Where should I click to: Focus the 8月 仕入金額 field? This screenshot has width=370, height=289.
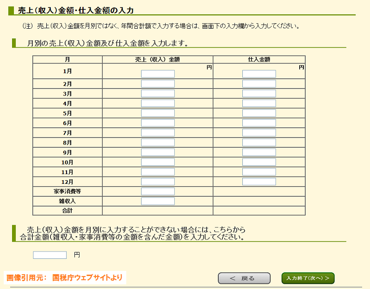pyautogui.click(x=259, y=143)
